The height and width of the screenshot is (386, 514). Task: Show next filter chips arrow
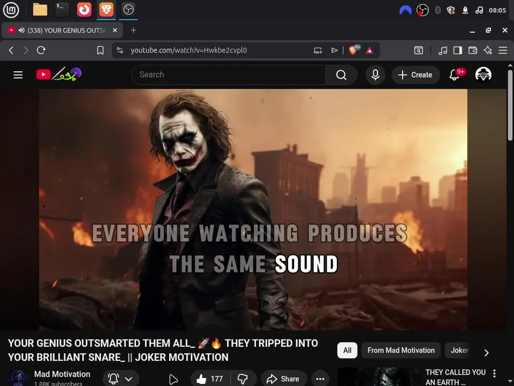[487, 353]
